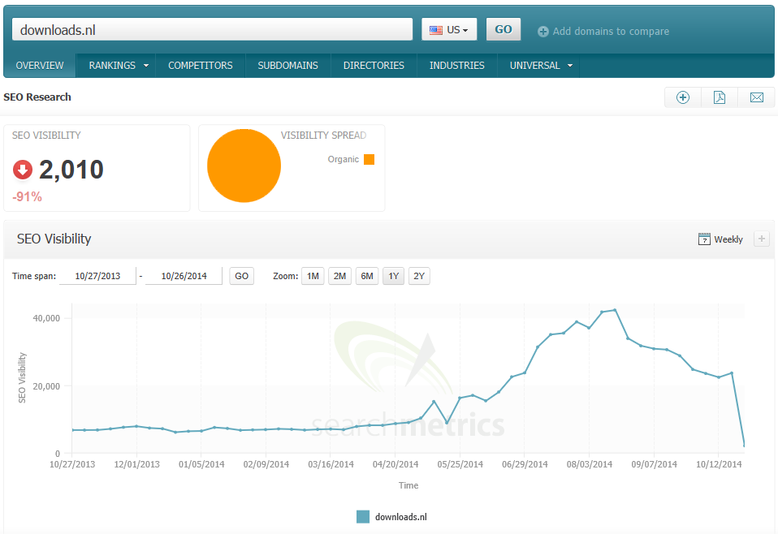Image resolution: width=778 pixels, height=534 pixels.
Task: Click the red down-arrow visibility indicator
Action: pyautogui.click(x=22, y=170)
